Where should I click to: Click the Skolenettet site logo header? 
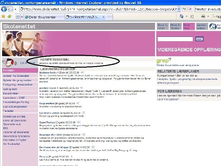[x=19, y=26]
